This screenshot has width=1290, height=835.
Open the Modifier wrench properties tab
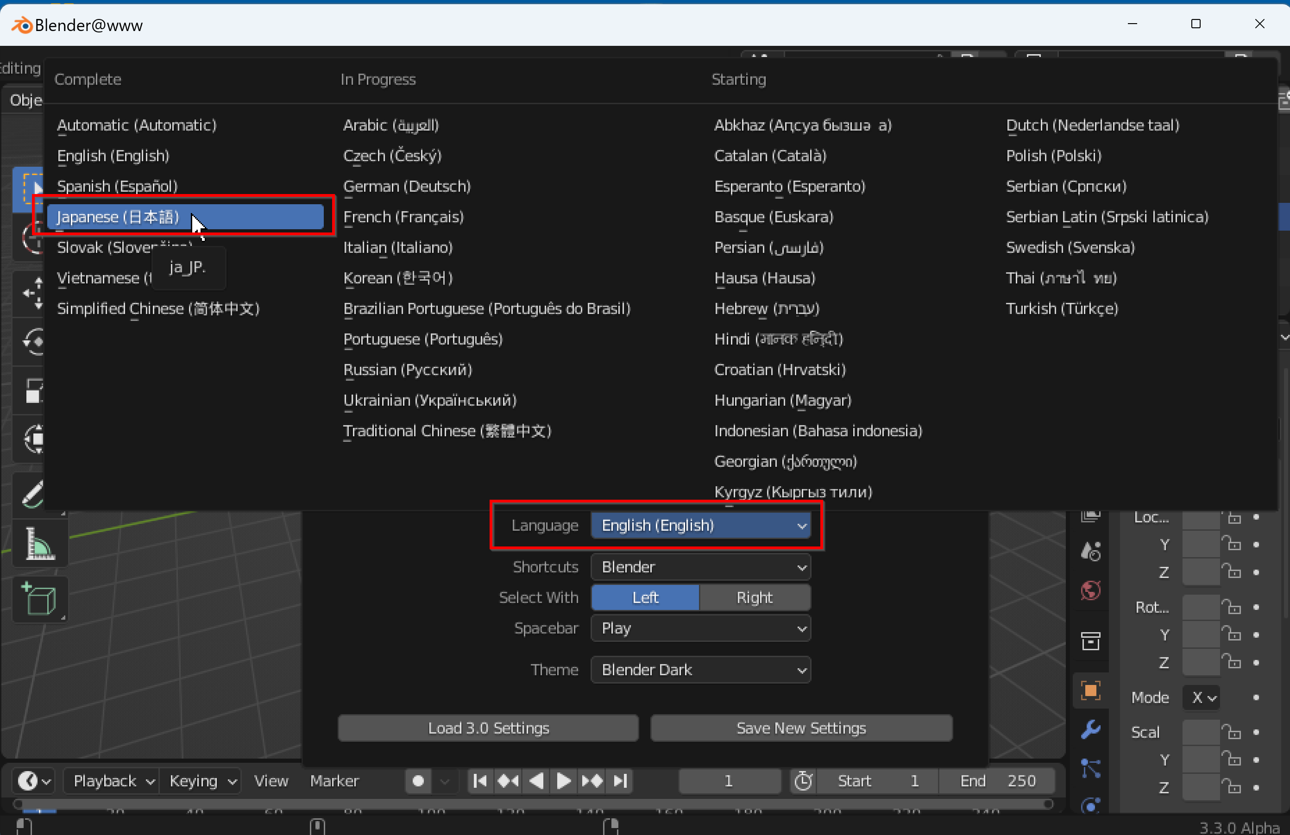tap(1090, 729)
